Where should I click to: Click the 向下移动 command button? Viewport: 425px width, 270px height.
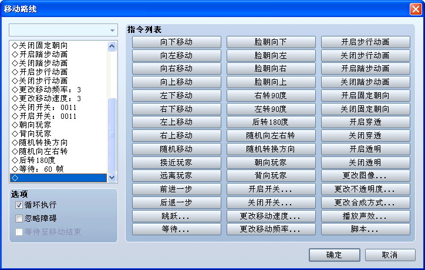point(177,42)
